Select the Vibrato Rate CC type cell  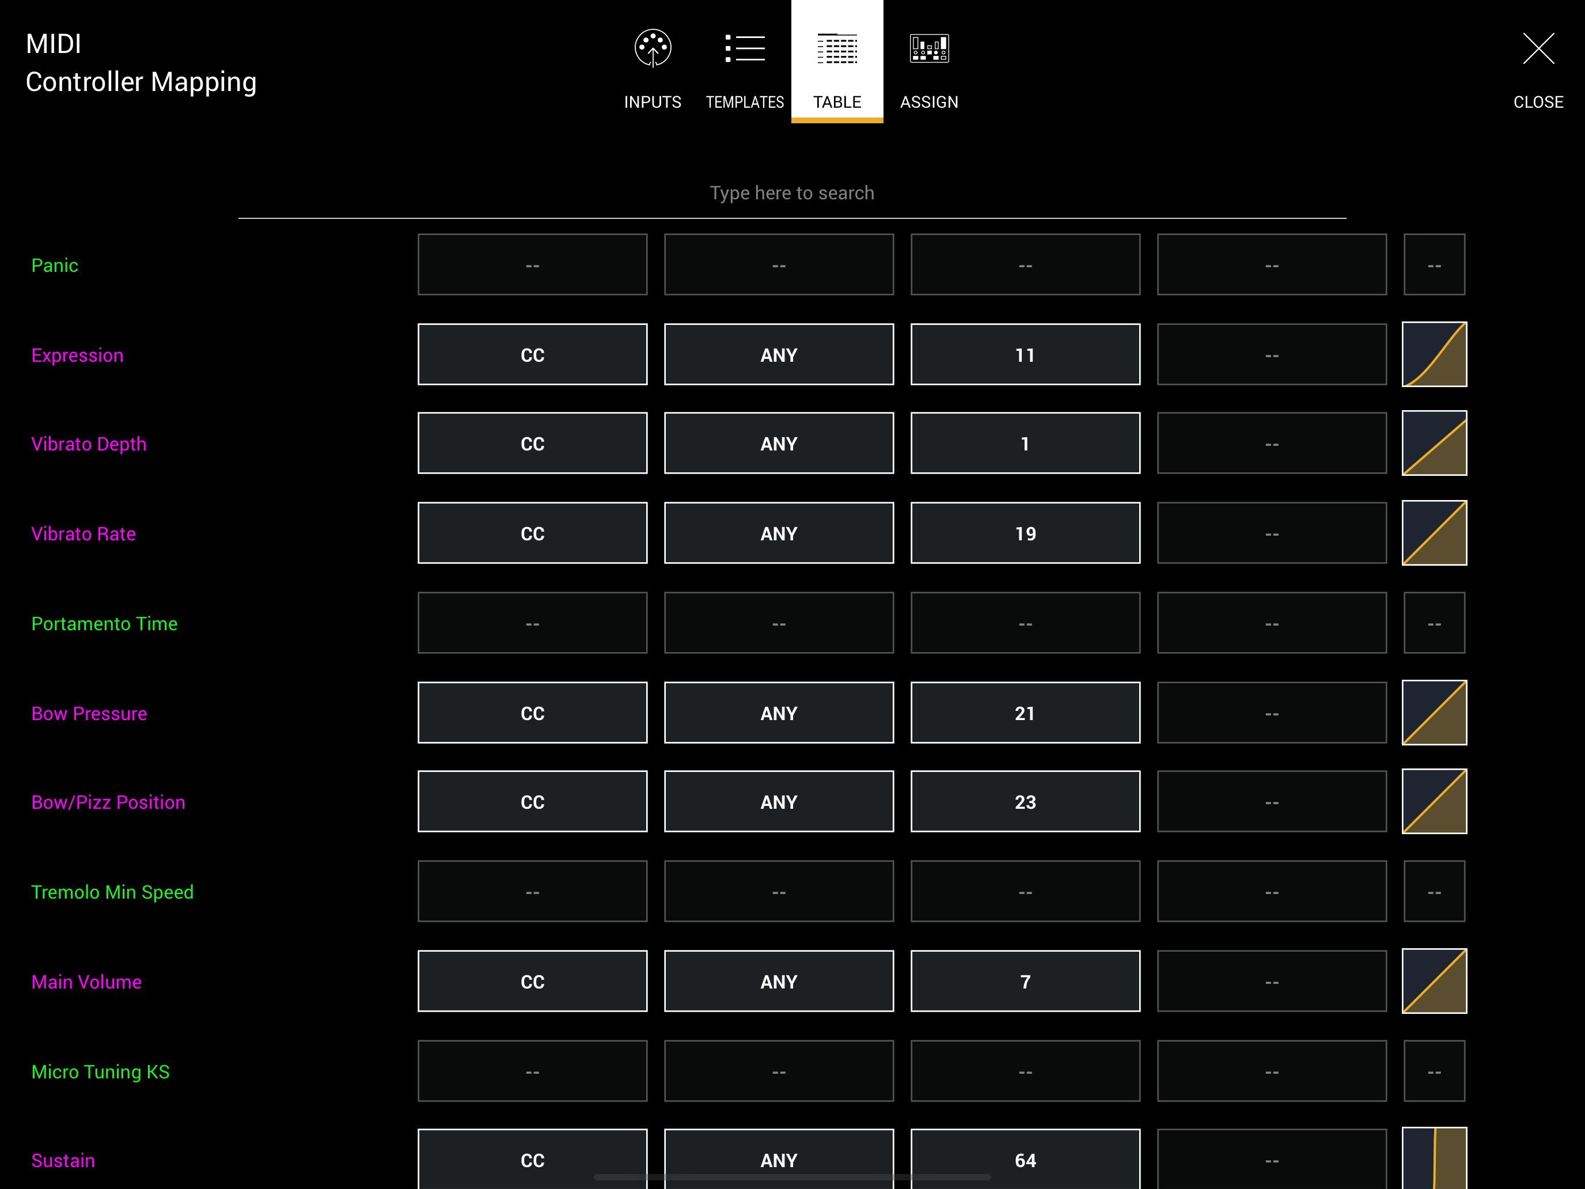point(532,532)
